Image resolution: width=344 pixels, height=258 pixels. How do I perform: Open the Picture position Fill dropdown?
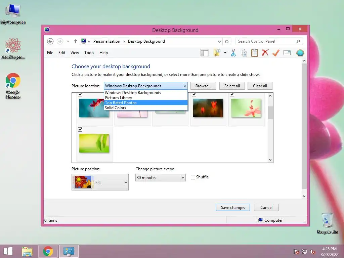(100, 182)
